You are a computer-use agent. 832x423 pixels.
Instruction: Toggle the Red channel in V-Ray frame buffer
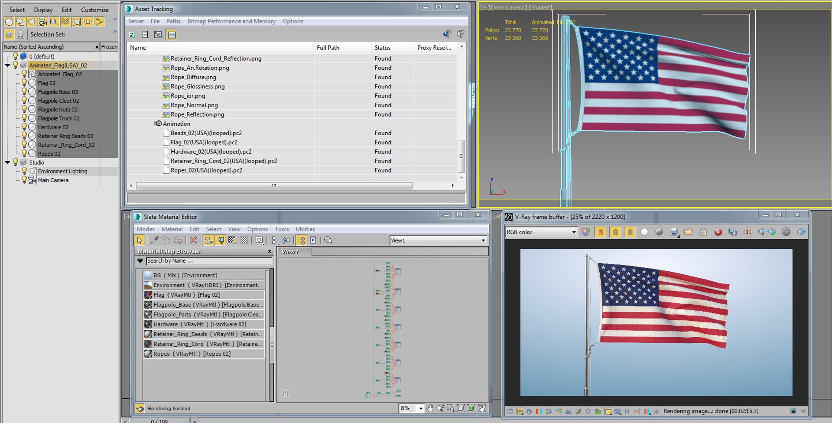pos(601,232)
